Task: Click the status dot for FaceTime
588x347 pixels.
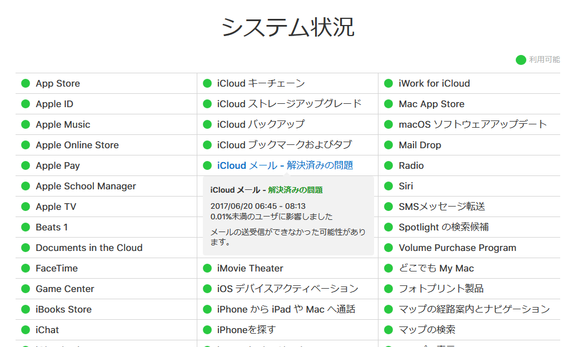Action: tap(25, 268)
